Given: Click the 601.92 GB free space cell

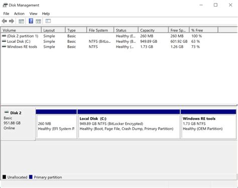Looking at the screenshot, I should (x=179, y=41).
